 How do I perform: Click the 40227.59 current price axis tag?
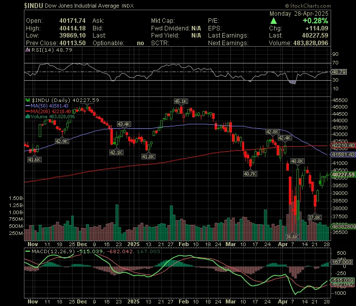coord(343,175)
